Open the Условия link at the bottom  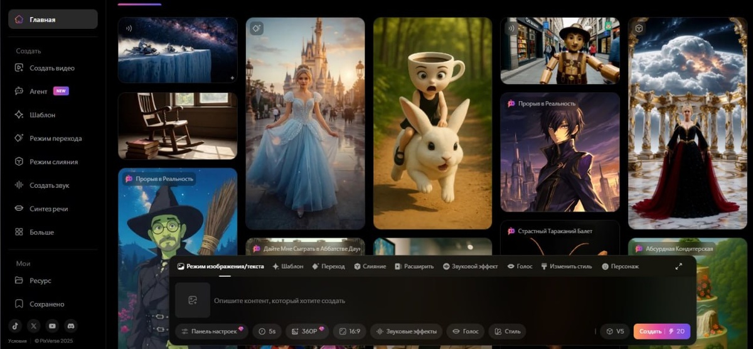[x=18, y=341]
